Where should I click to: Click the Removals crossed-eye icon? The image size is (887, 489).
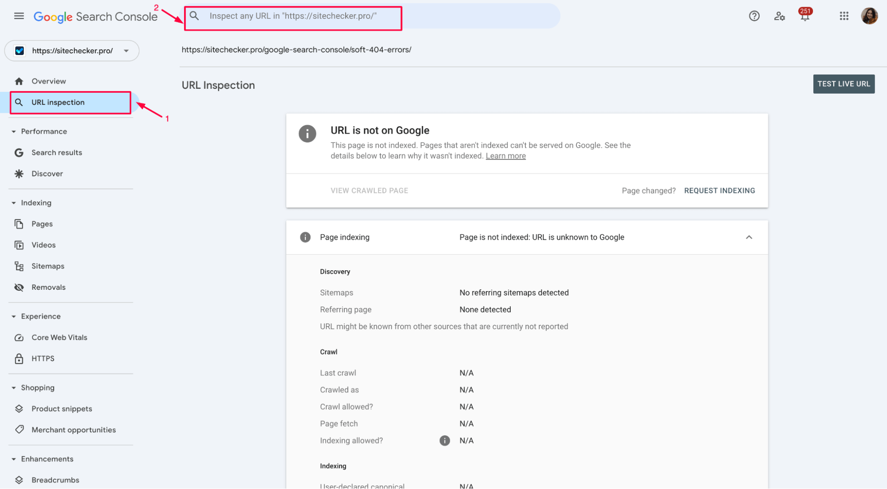click(x=19, y=287)
